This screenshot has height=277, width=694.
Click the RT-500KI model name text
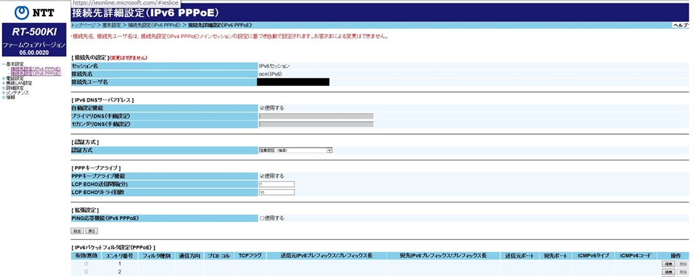34,33
